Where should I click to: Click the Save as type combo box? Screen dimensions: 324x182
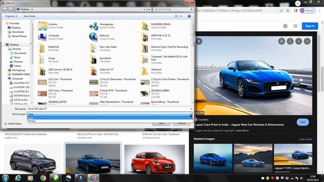coord(110,114)
